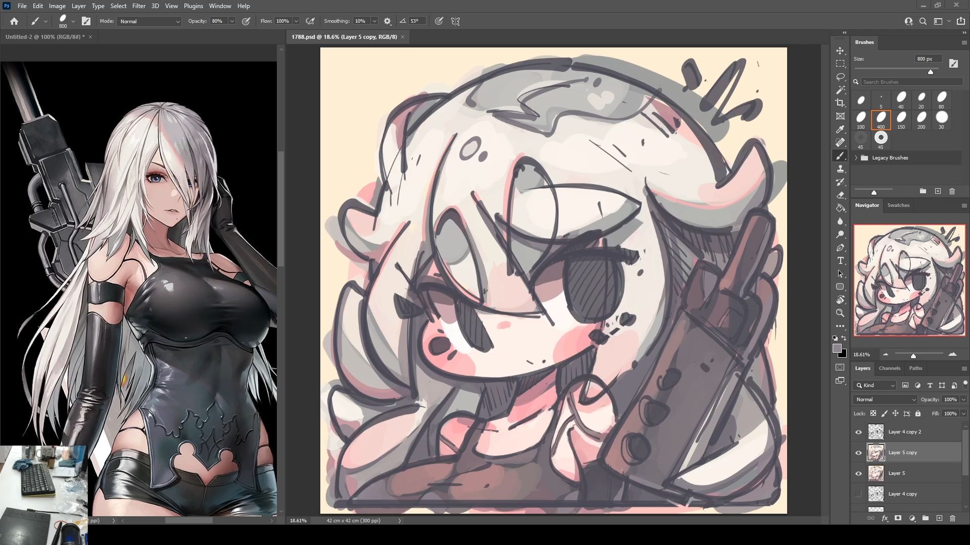Image resolution: width=970 pixels, height=545 pixels.
Task: Click the foreground color swatch
Action: point(837,349)
